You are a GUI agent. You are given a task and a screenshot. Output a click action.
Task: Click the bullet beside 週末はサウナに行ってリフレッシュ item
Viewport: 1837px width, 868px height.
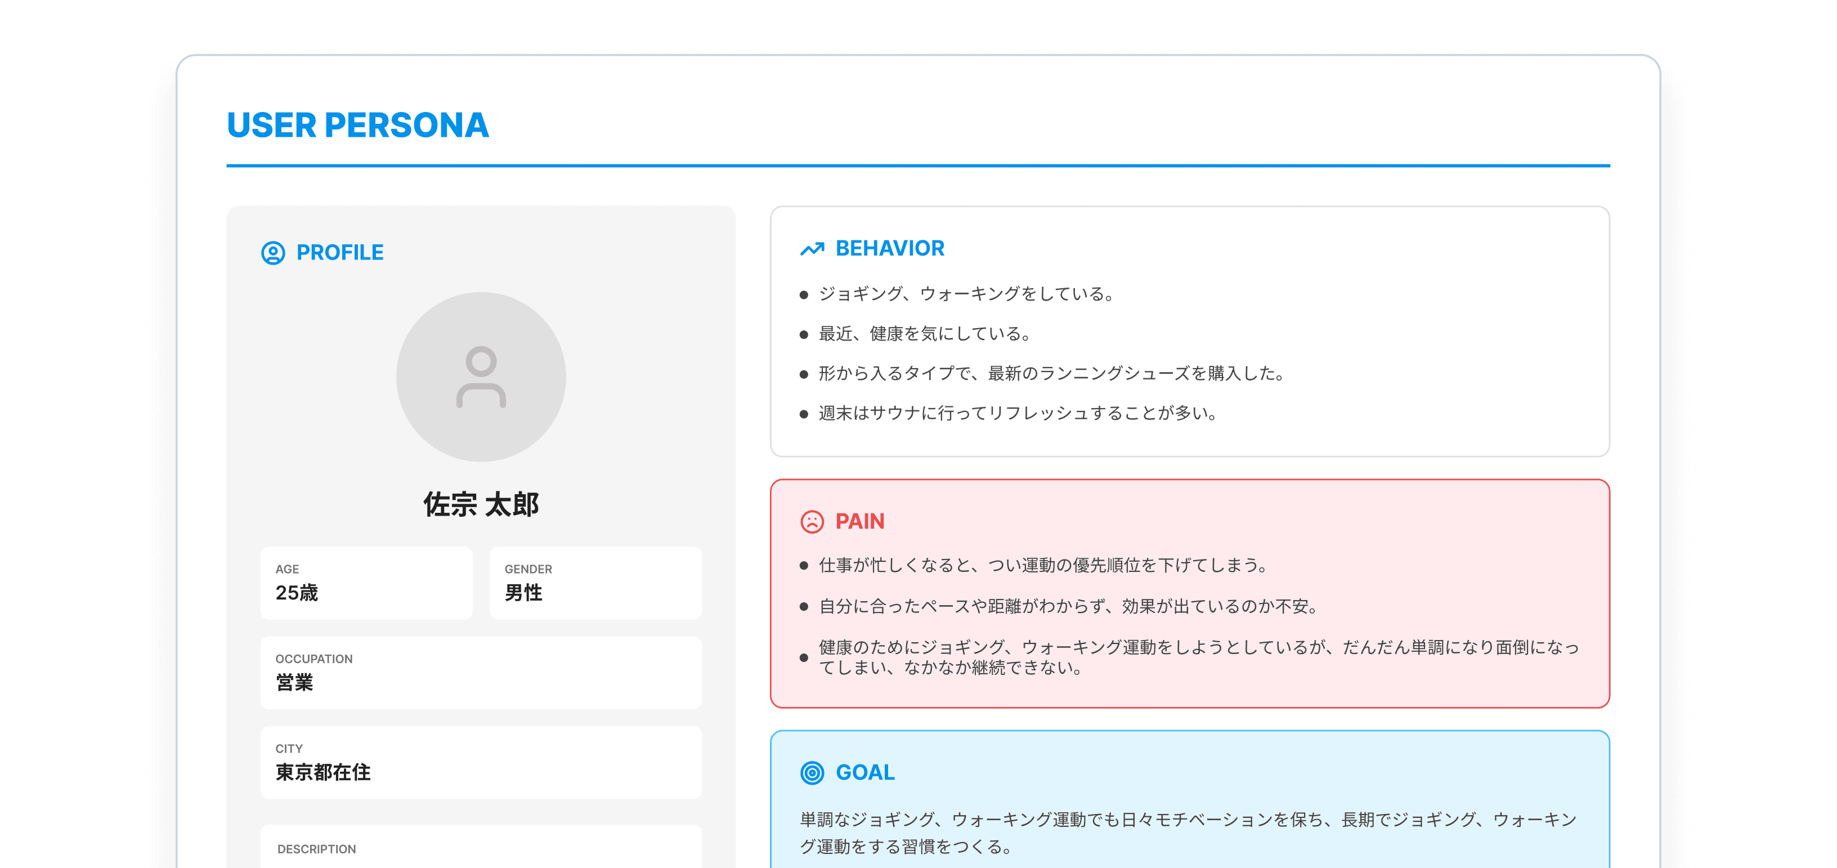click(x=804, y=413)
